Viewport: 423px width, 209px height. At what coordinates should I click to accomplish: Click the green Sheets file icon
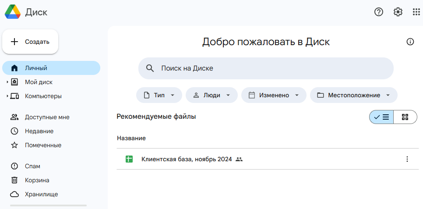click(x=129, y=159)
